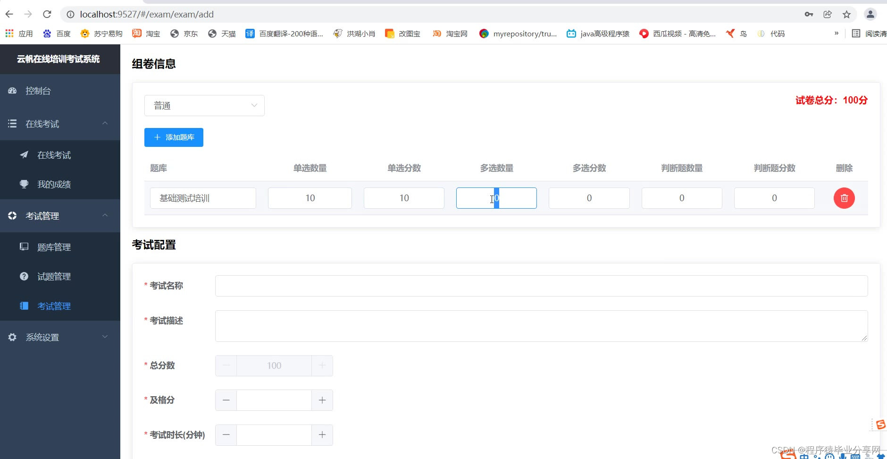Focus the 多选数量 input field

coord(496,198)
